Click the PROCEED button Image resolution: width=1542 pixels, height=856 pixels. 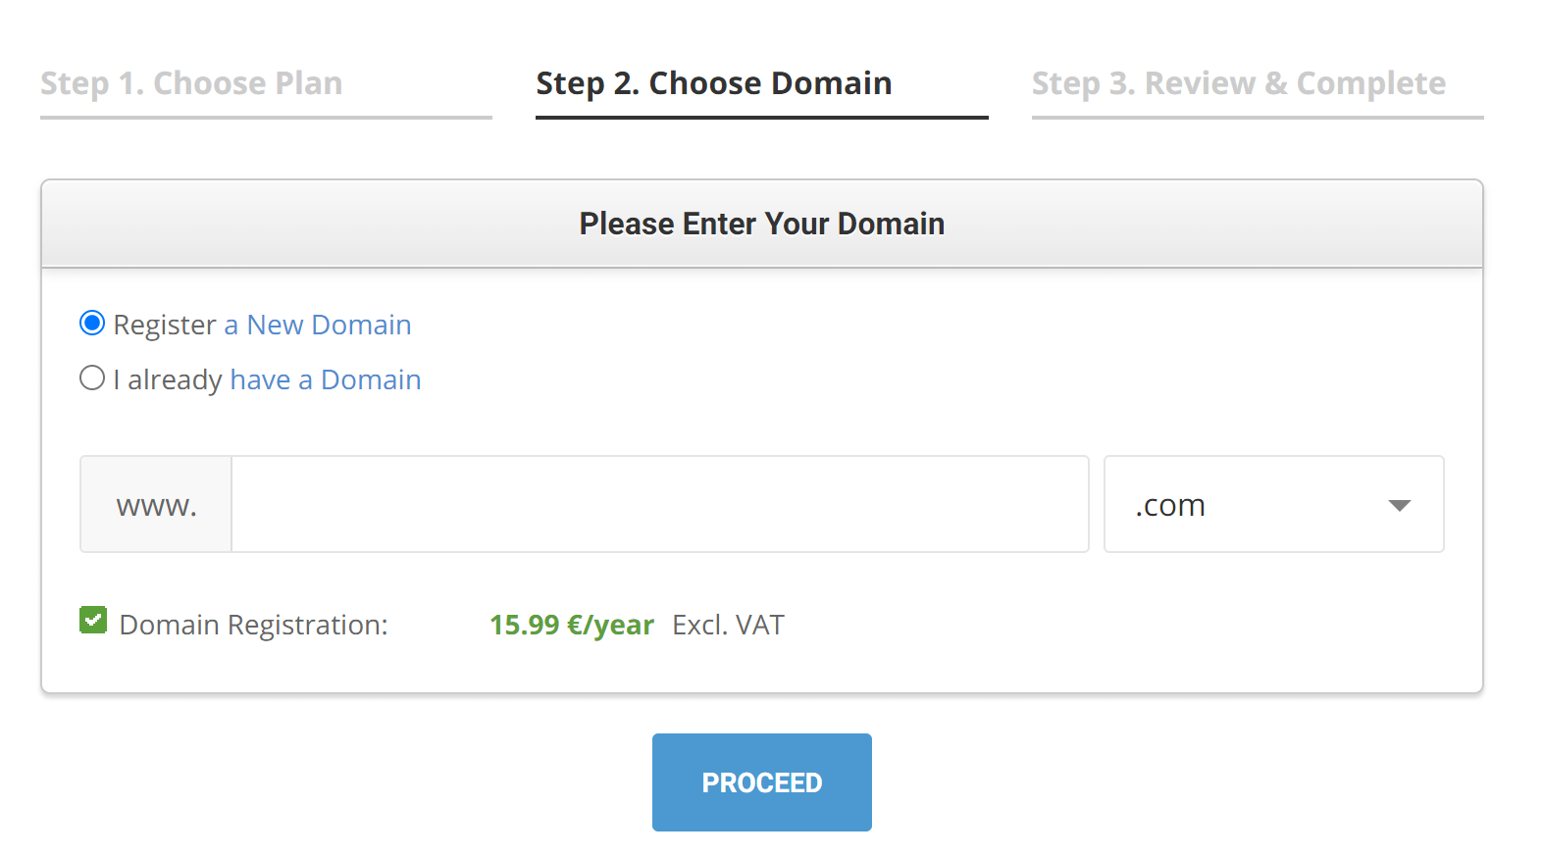point(762,782)
